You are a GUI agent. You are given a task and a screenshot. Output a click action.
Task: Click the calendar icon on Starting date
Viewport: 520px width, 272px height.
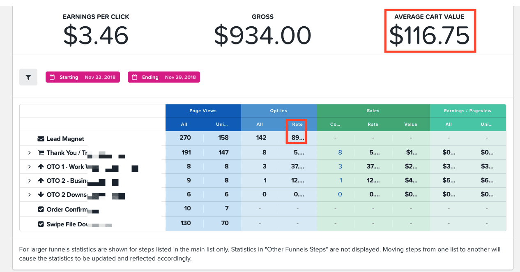pos(53,77)
